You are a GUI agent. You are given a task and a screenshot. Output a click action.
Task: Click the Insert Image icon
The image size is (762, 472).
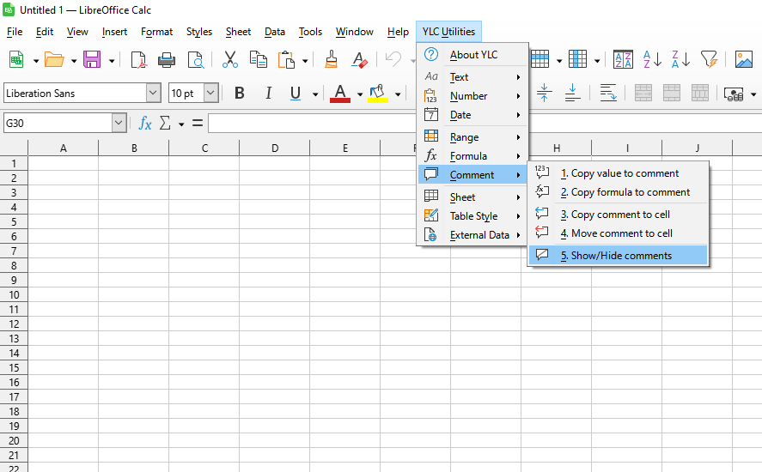click(744, 59)
